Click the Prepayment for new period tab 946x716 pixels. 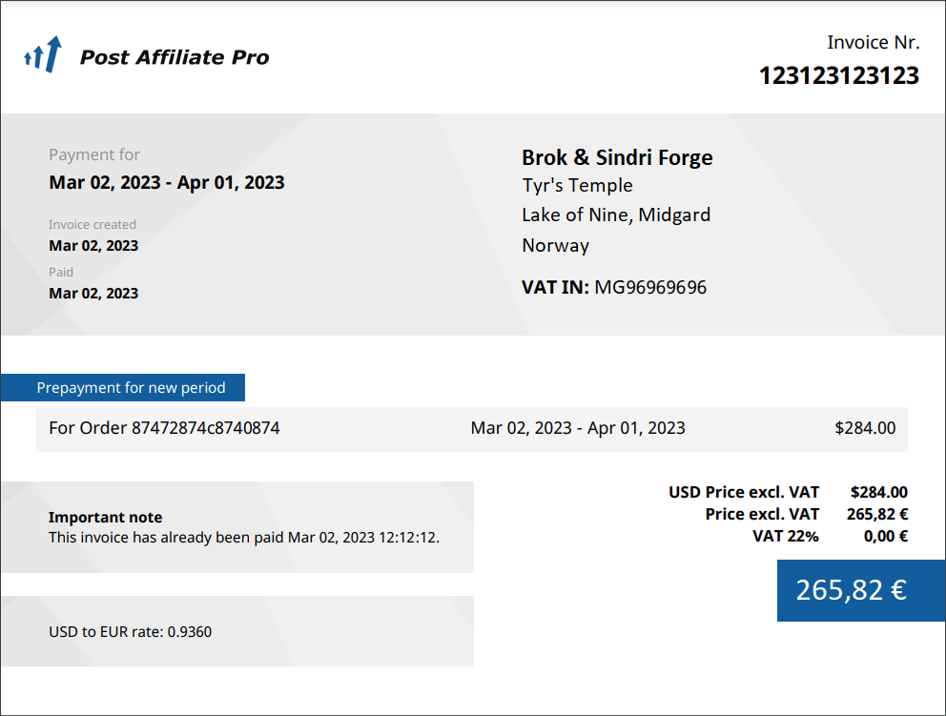point(131,388)
